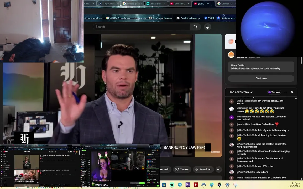This screenshot has width=303, height=189.
Task: Ask about this video
Action: tap(164, 170)
